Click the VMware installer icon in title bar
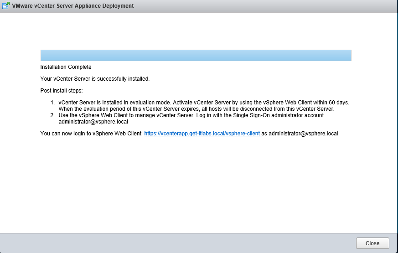This screenshot has height=253, width=398. point(6,6)
